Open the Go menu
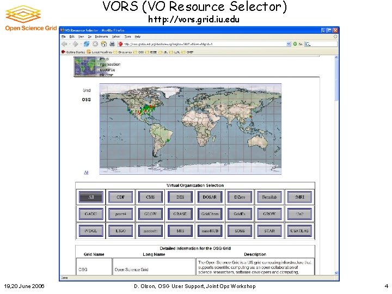Image resolution: width=392 pixels, height=294 pixels. [x=89, y=36]
